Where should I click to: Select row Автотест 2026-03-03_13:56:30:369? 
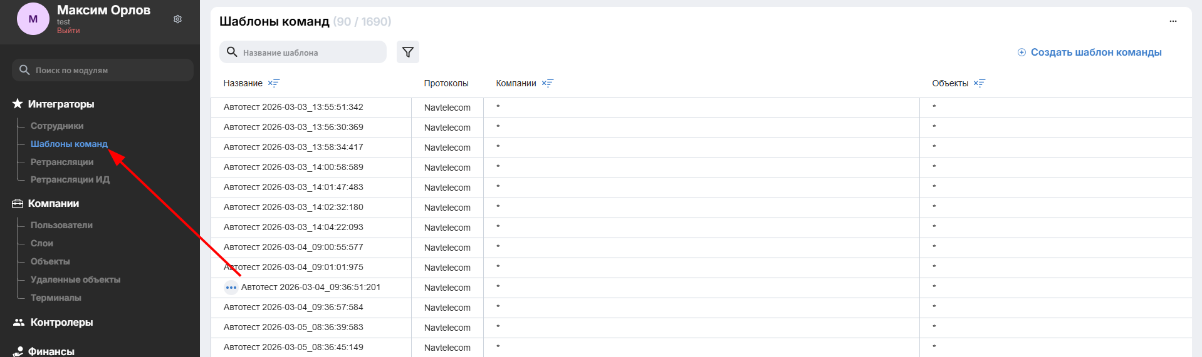tap(701, 128)
